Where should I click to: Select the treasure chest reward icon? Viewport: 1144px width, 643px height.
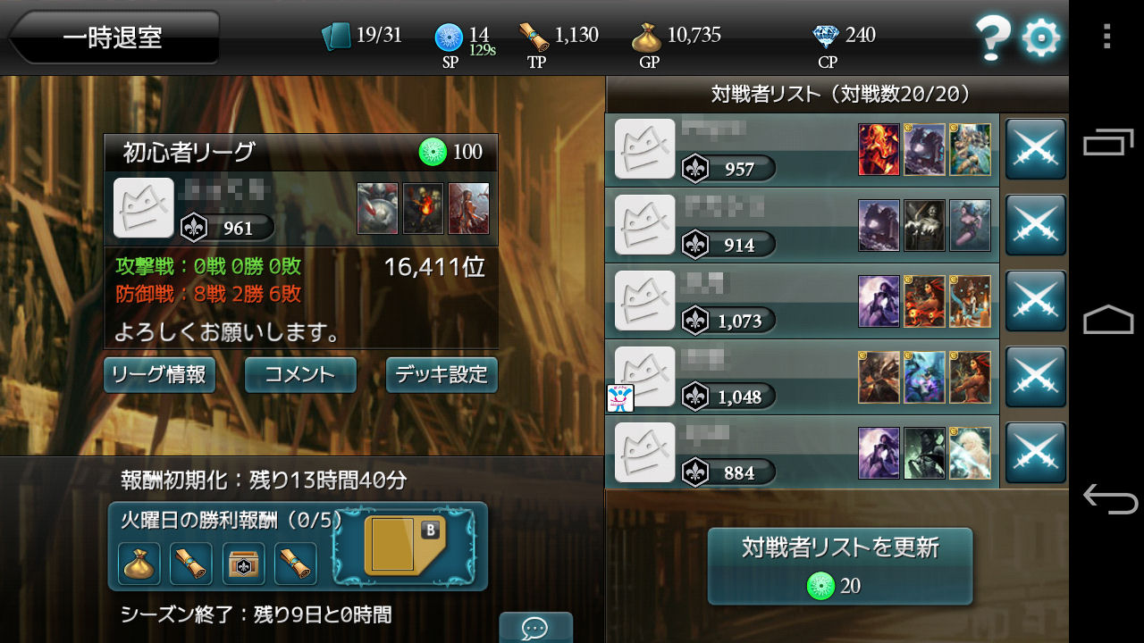pos(243,564)
